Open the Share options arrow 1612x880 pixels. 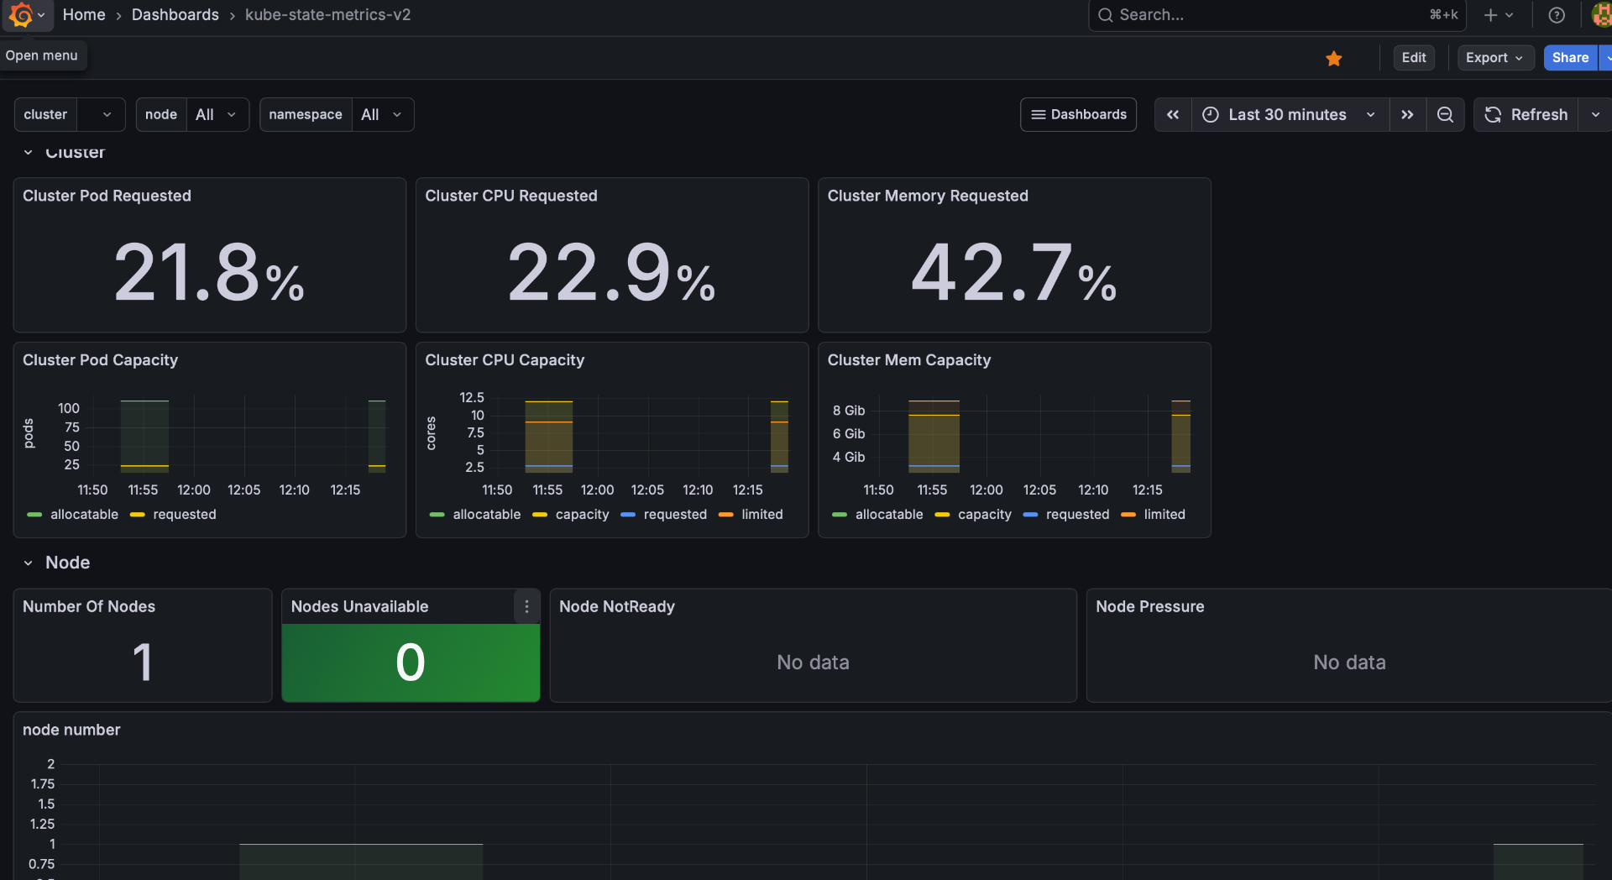1606,58
